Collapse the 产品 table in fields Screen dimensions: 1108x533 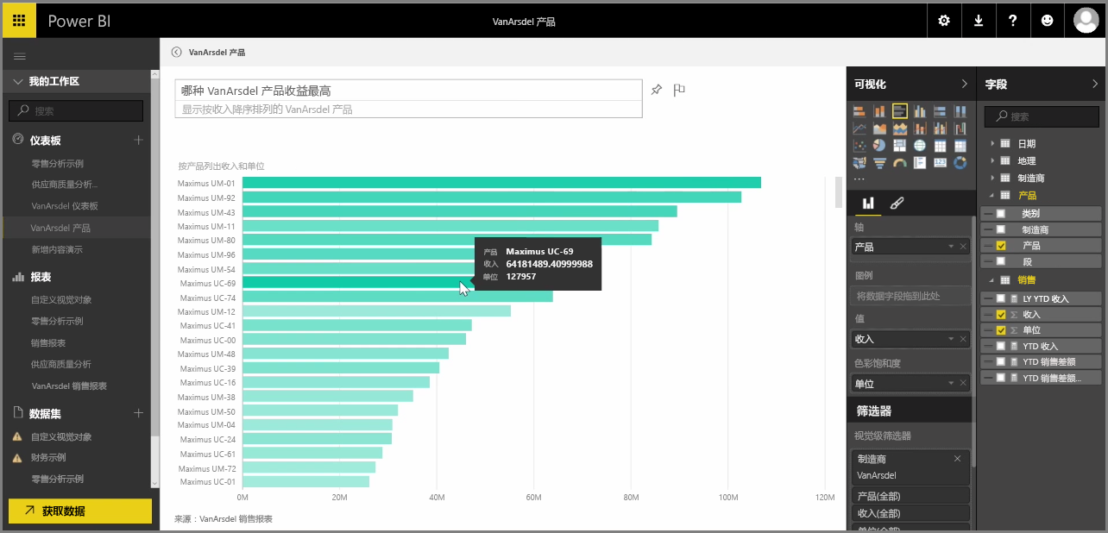click(992, 196)
